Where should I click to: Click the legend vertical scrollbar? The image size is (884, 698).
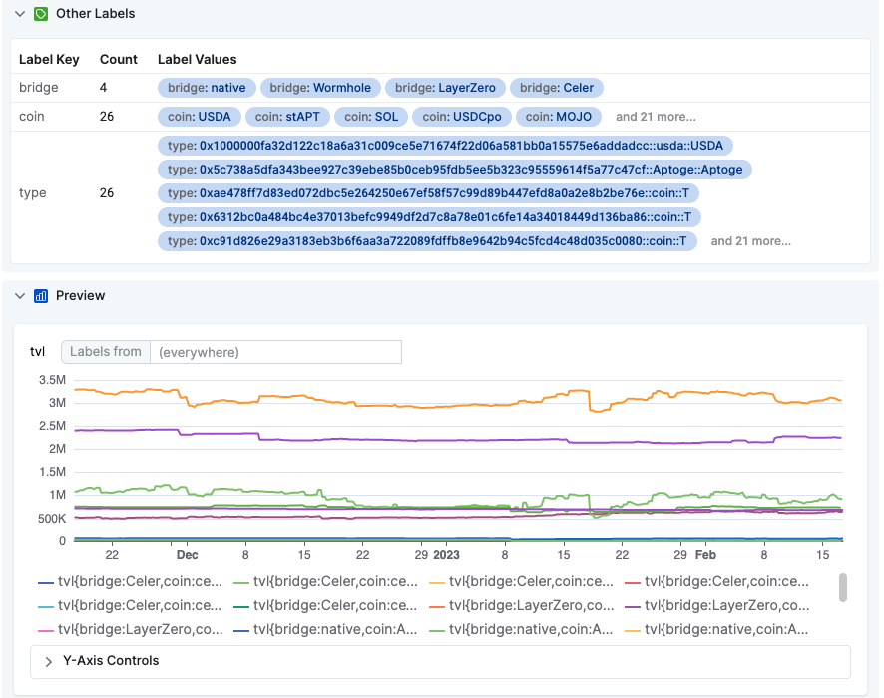[843, 587]
